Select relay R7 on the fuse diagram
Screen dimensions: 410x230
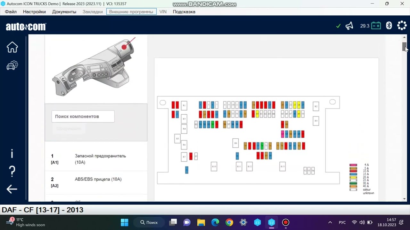(184, 157)
